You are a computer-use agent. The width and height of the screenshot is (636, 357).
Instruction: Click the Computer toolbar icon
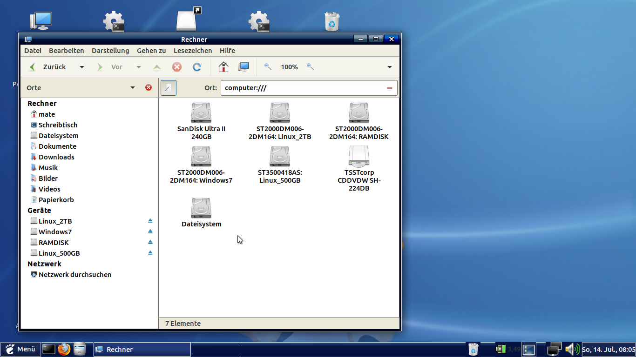(244, 67)
